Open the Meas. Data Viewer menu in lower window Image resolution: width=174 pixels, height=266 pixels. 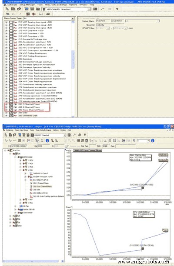pos(21,130)
